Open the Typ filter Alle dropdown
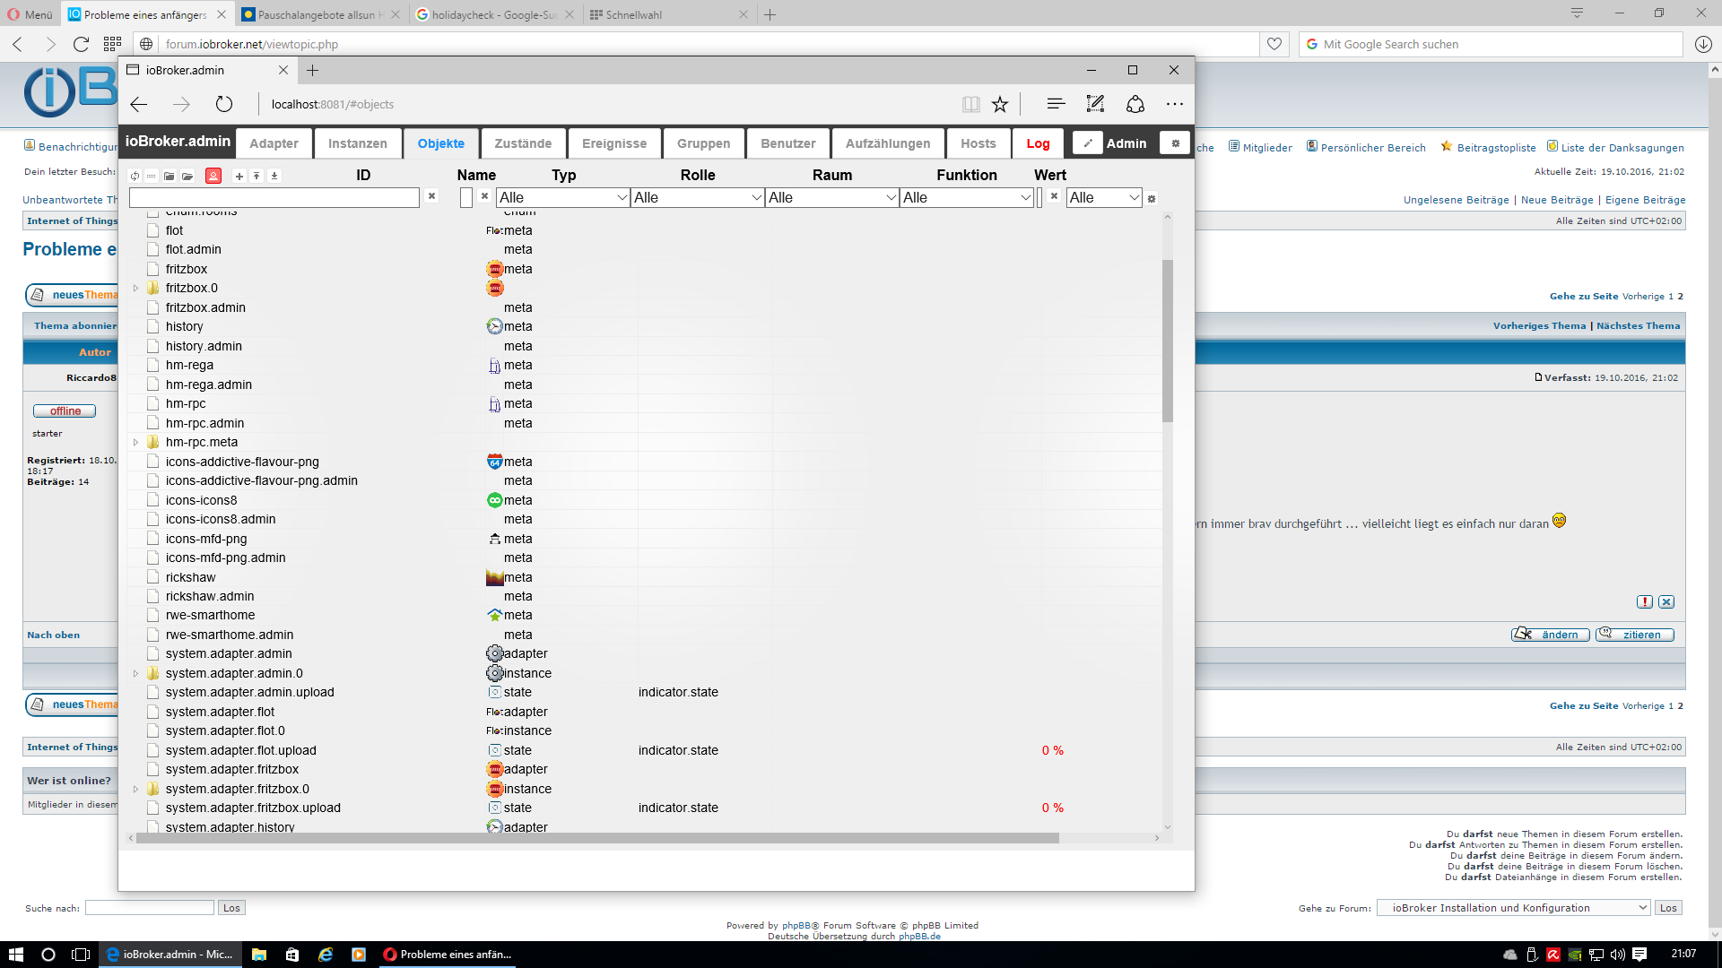Viewport: 1722px width, 968px height. click(562, 197)
